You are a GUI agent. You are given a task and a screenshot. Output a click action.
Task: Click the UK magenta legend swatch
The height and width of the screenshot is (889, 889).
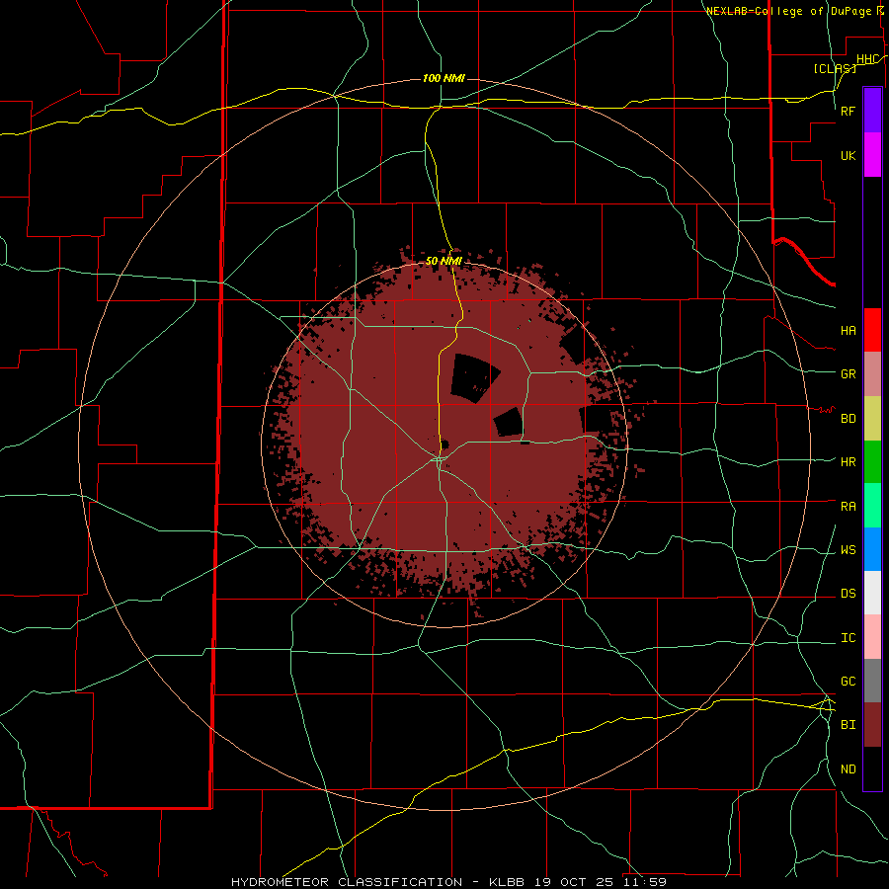872,155
